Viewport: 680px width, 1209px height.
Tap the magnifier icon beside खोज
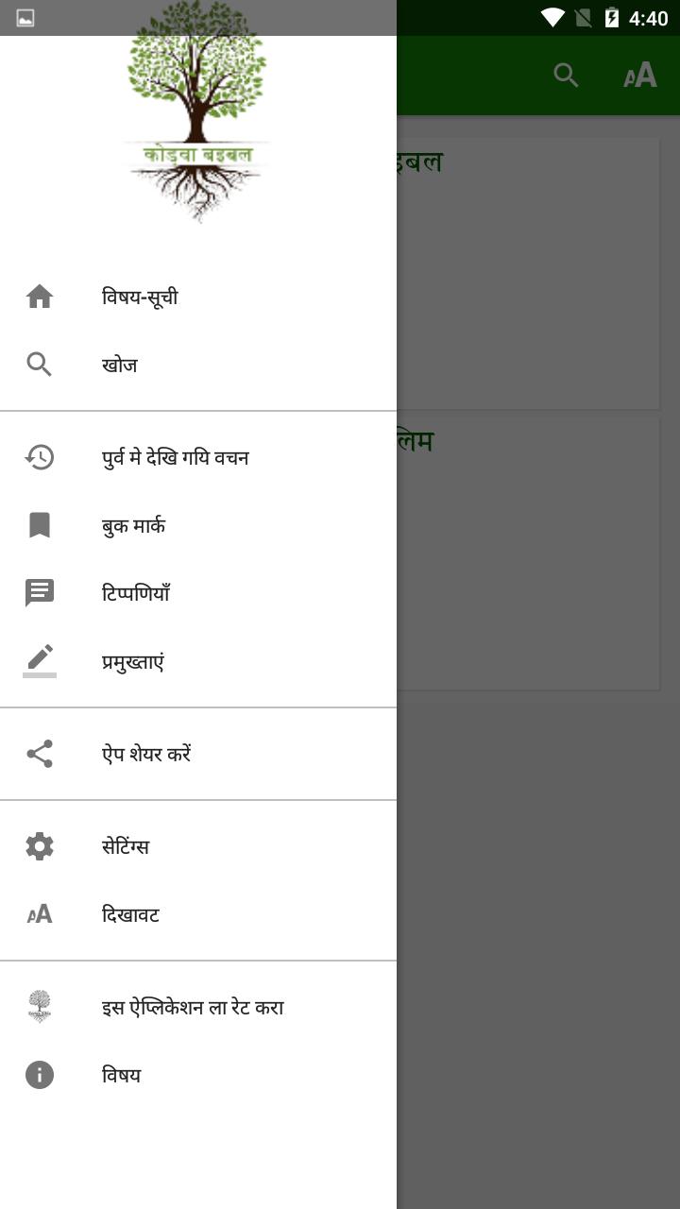click(40, 365)
